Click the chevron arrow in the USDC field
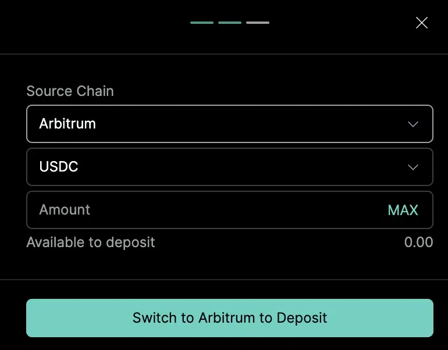 [413, 167]
